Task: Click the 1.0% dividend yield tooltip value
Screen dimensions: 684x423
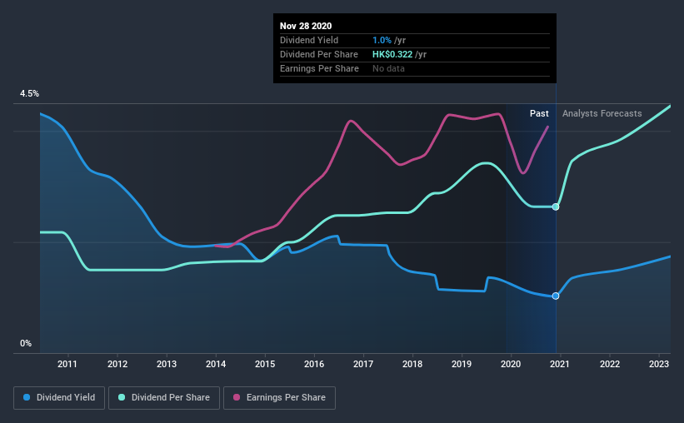Action: click(382, 40)
